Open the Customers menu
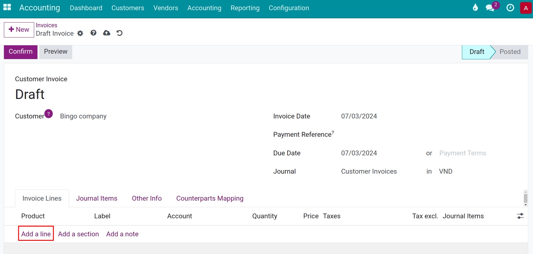 pyautogui.click(x=128, y=8)
